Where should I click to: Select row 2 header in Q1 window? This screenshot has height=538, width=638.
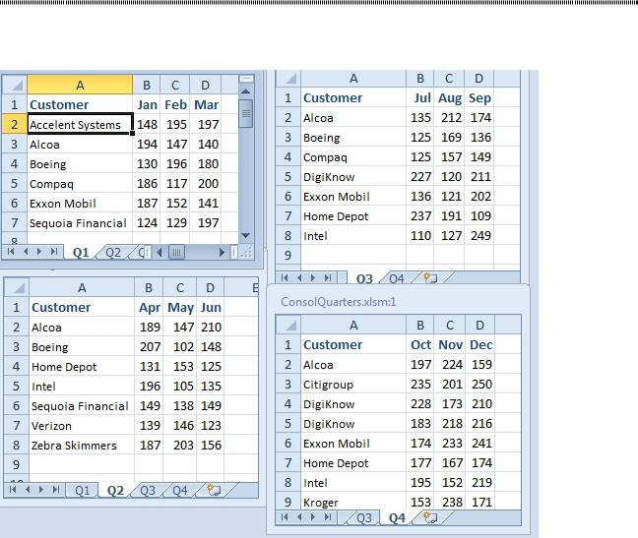click(14, 124)
